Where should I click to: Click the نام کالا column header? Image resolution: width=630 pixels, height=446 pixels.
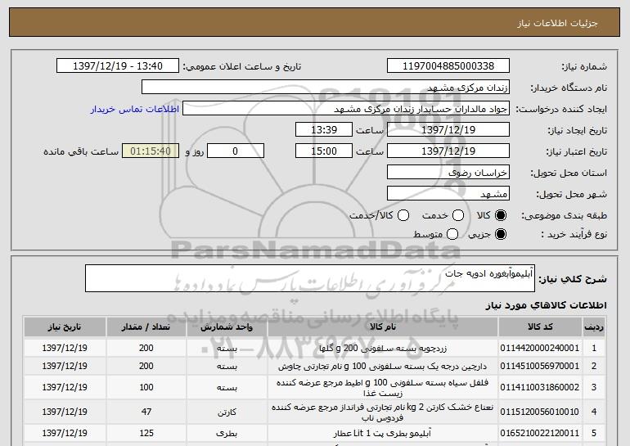[x=383, y=327]
